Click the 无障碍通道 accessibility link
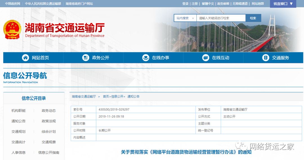Viewport: 304px width, 160px height. (240, 4)
